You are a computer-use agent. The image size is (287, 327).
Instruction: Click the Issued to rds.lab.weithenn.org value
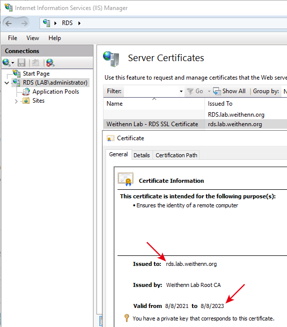[191, 264]
